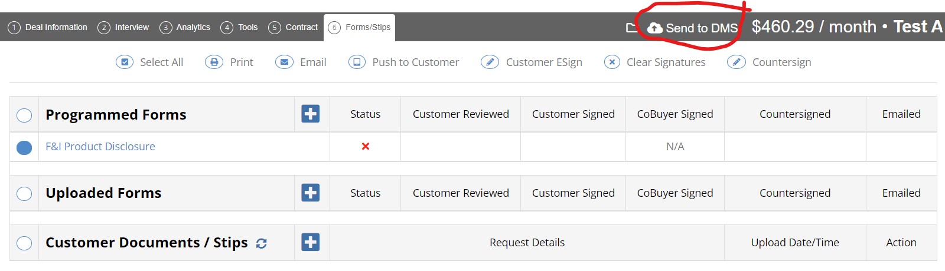The width and height of the screenshot is (945, 271).
Task: Click the Send to DMS cloud icon
Action: click(x=655, y=28)
